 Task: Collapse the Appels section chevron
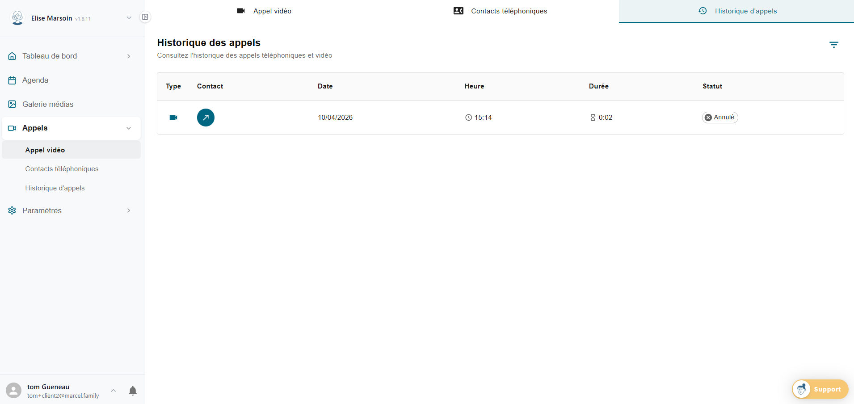tap(129, 128)
